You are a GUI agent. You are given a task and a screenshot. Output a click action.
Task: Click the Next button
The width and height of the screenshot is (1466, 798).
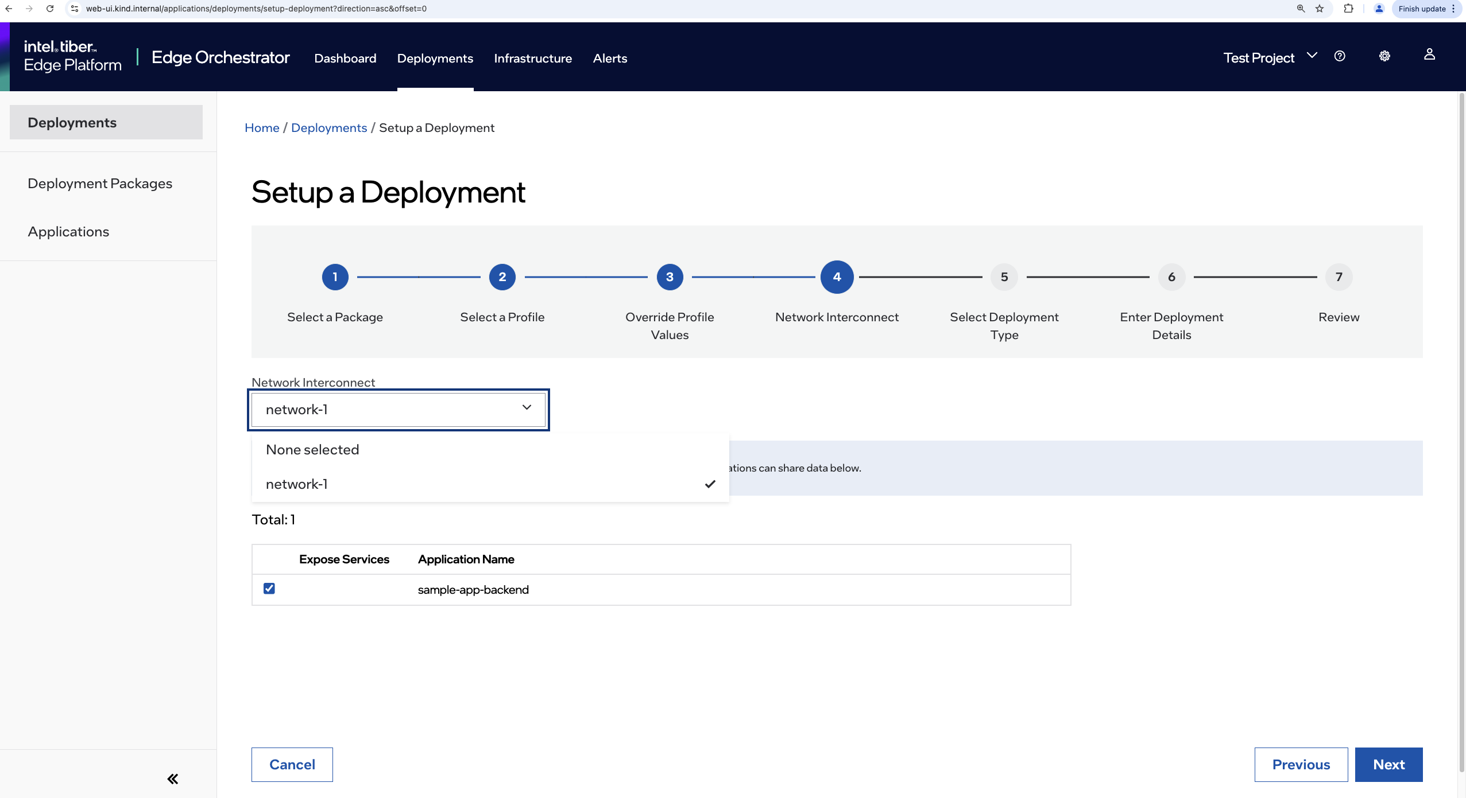1388,764
